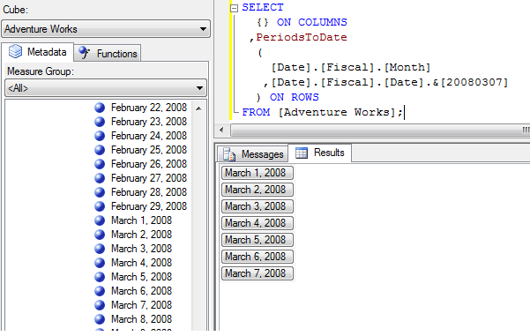The image size is (530, 336).
Task: Select the March 6, 2008 result row
Action: [x=258, y=257]
